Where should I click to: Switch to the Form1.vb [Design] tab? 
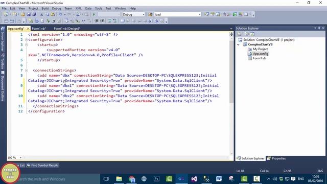pyautogui.click(x=67, y=29)
